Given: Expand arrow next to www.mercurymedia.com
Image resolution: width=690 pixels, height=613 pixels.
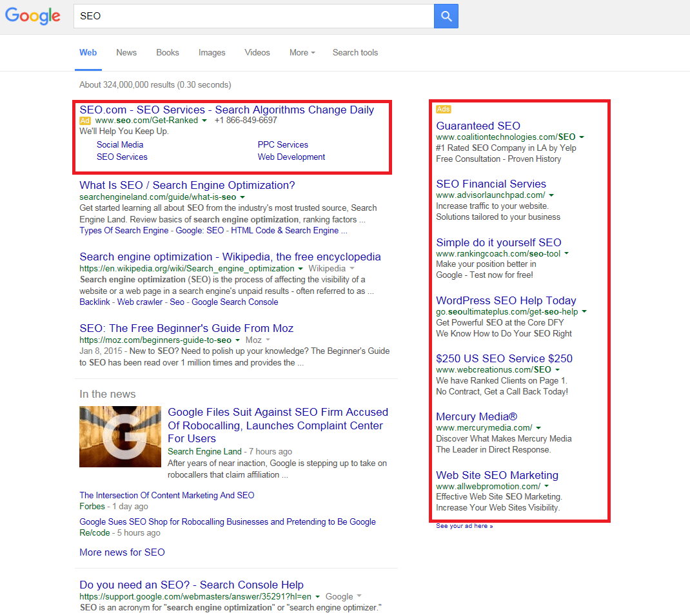Looking at the screenshot, I should pyautogui.click(x=538, y=428).
